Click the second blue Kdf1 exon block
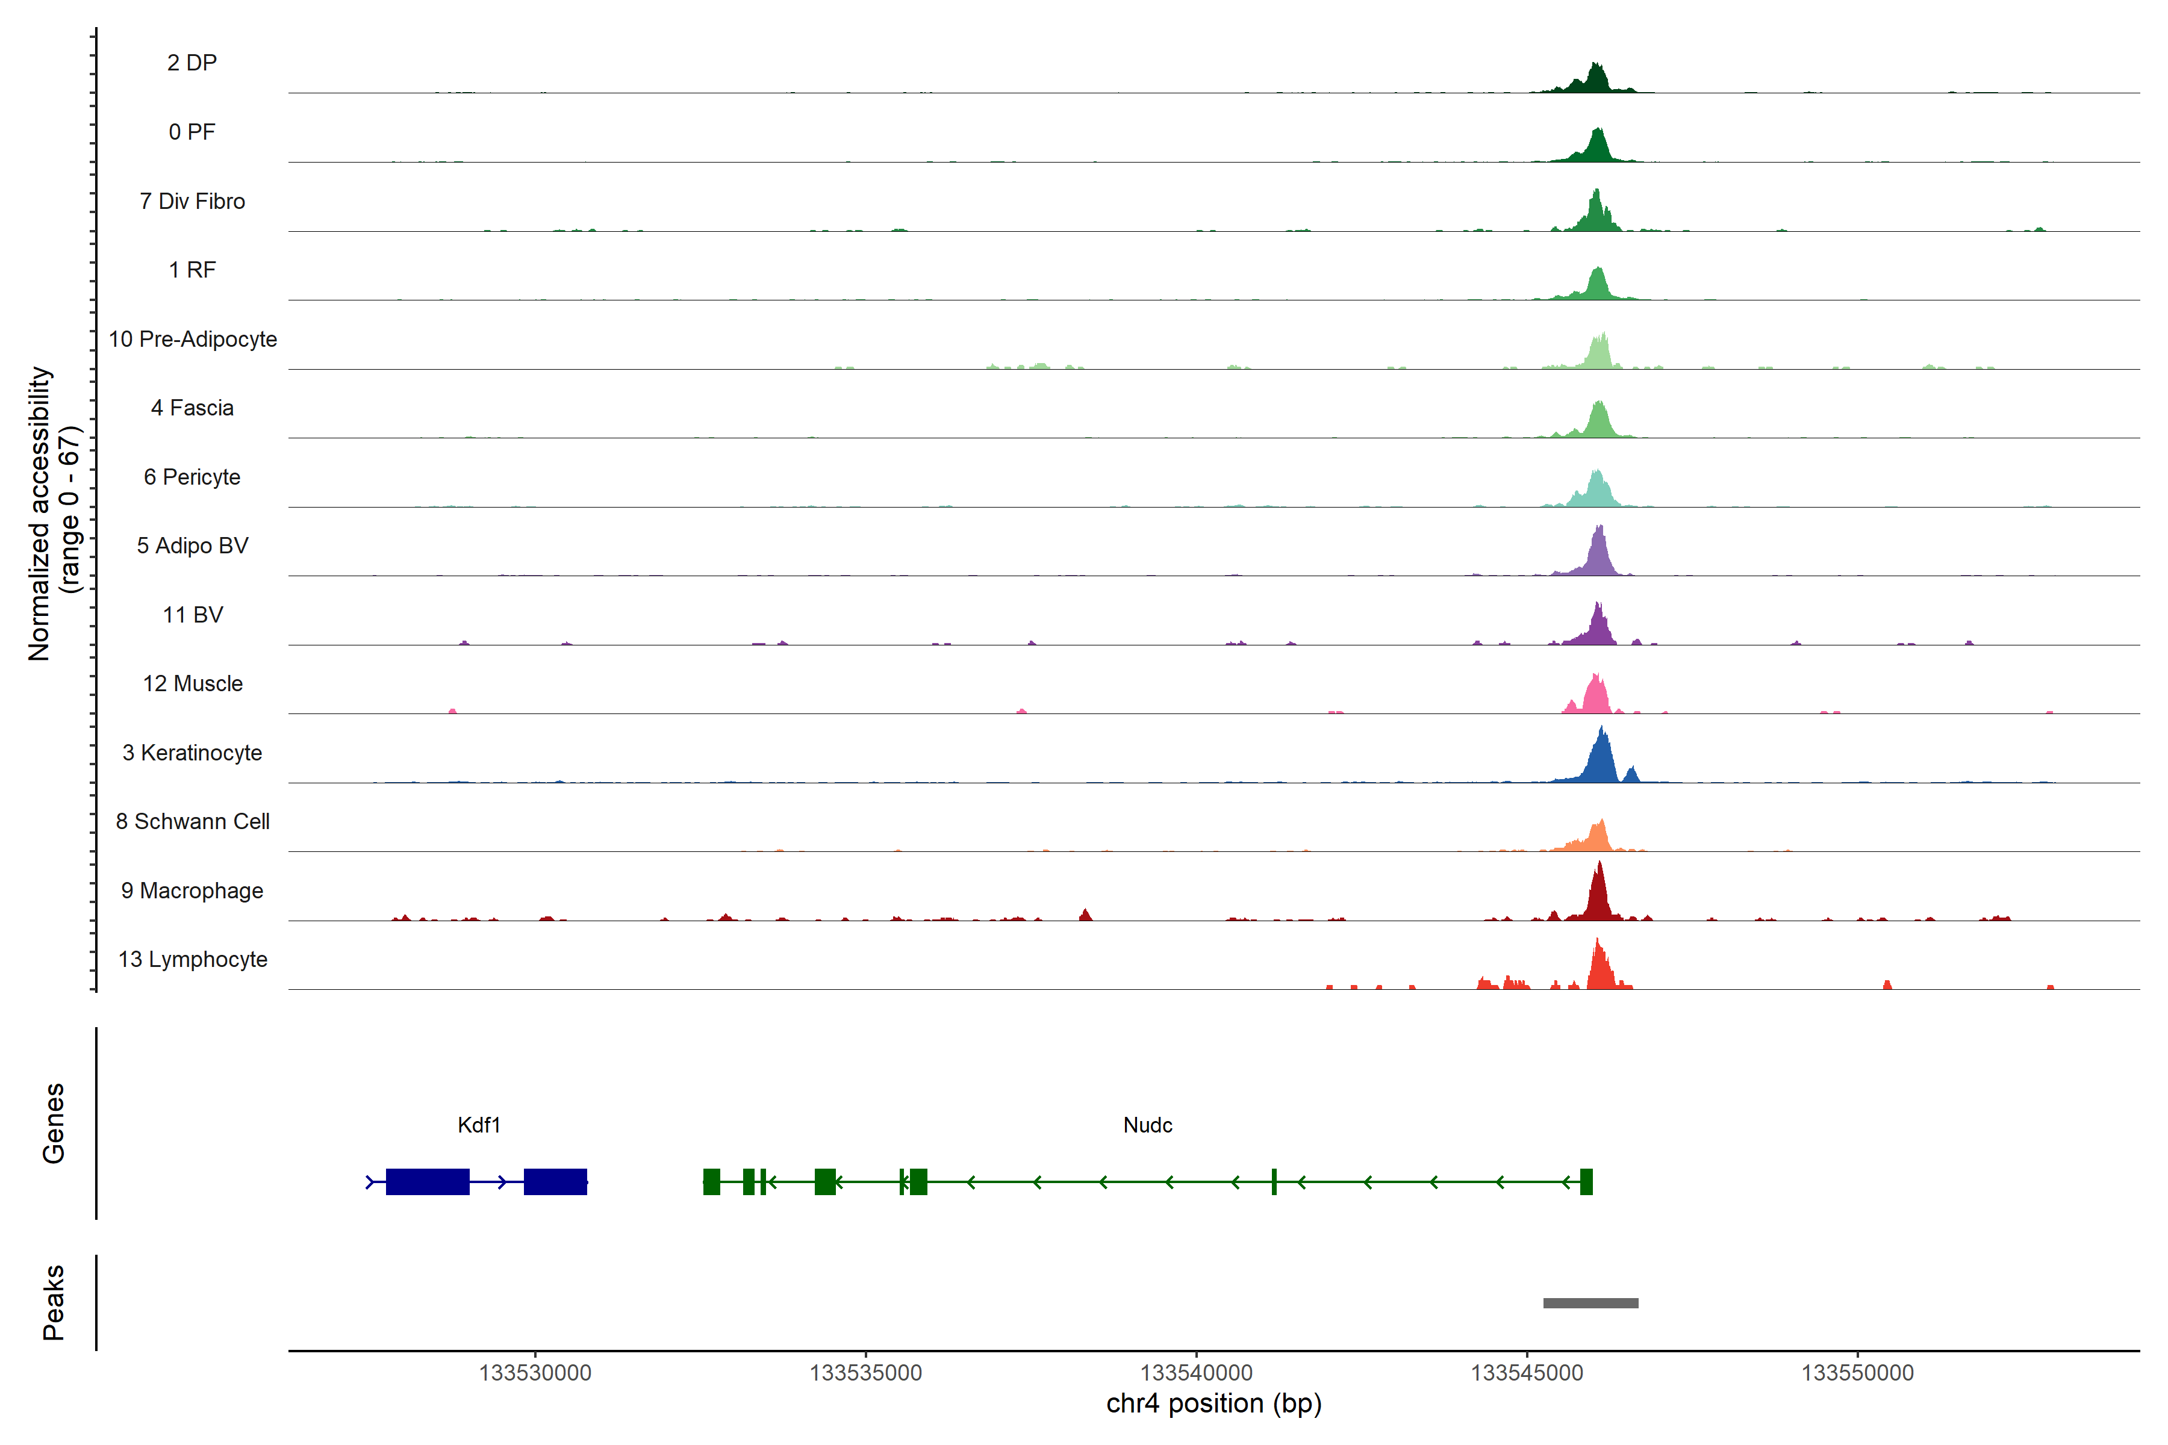 555,1181
